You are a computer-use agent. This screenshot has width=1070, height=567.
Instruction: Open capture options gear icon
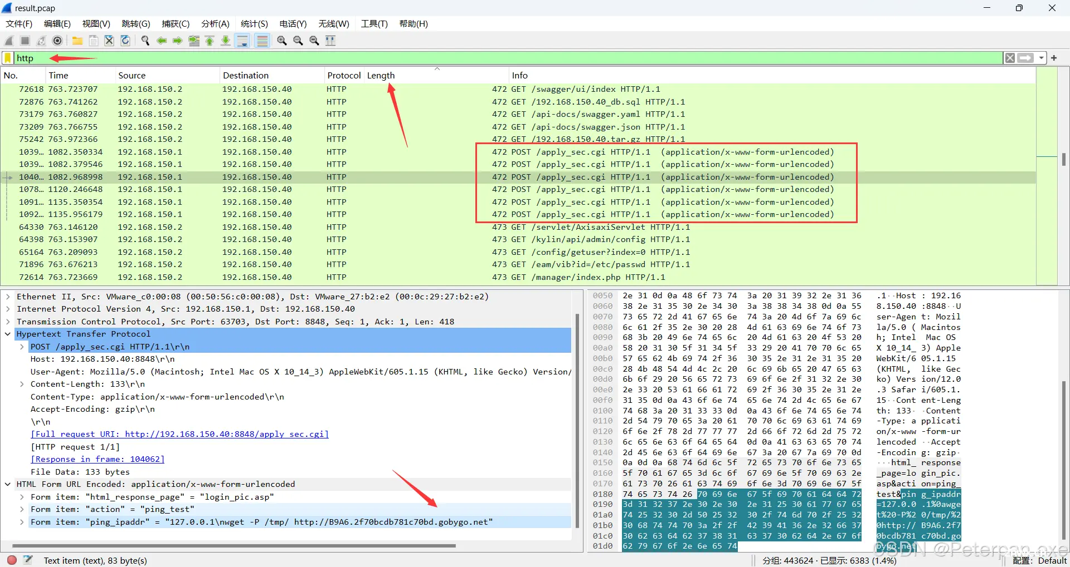[x=57, y=41]
